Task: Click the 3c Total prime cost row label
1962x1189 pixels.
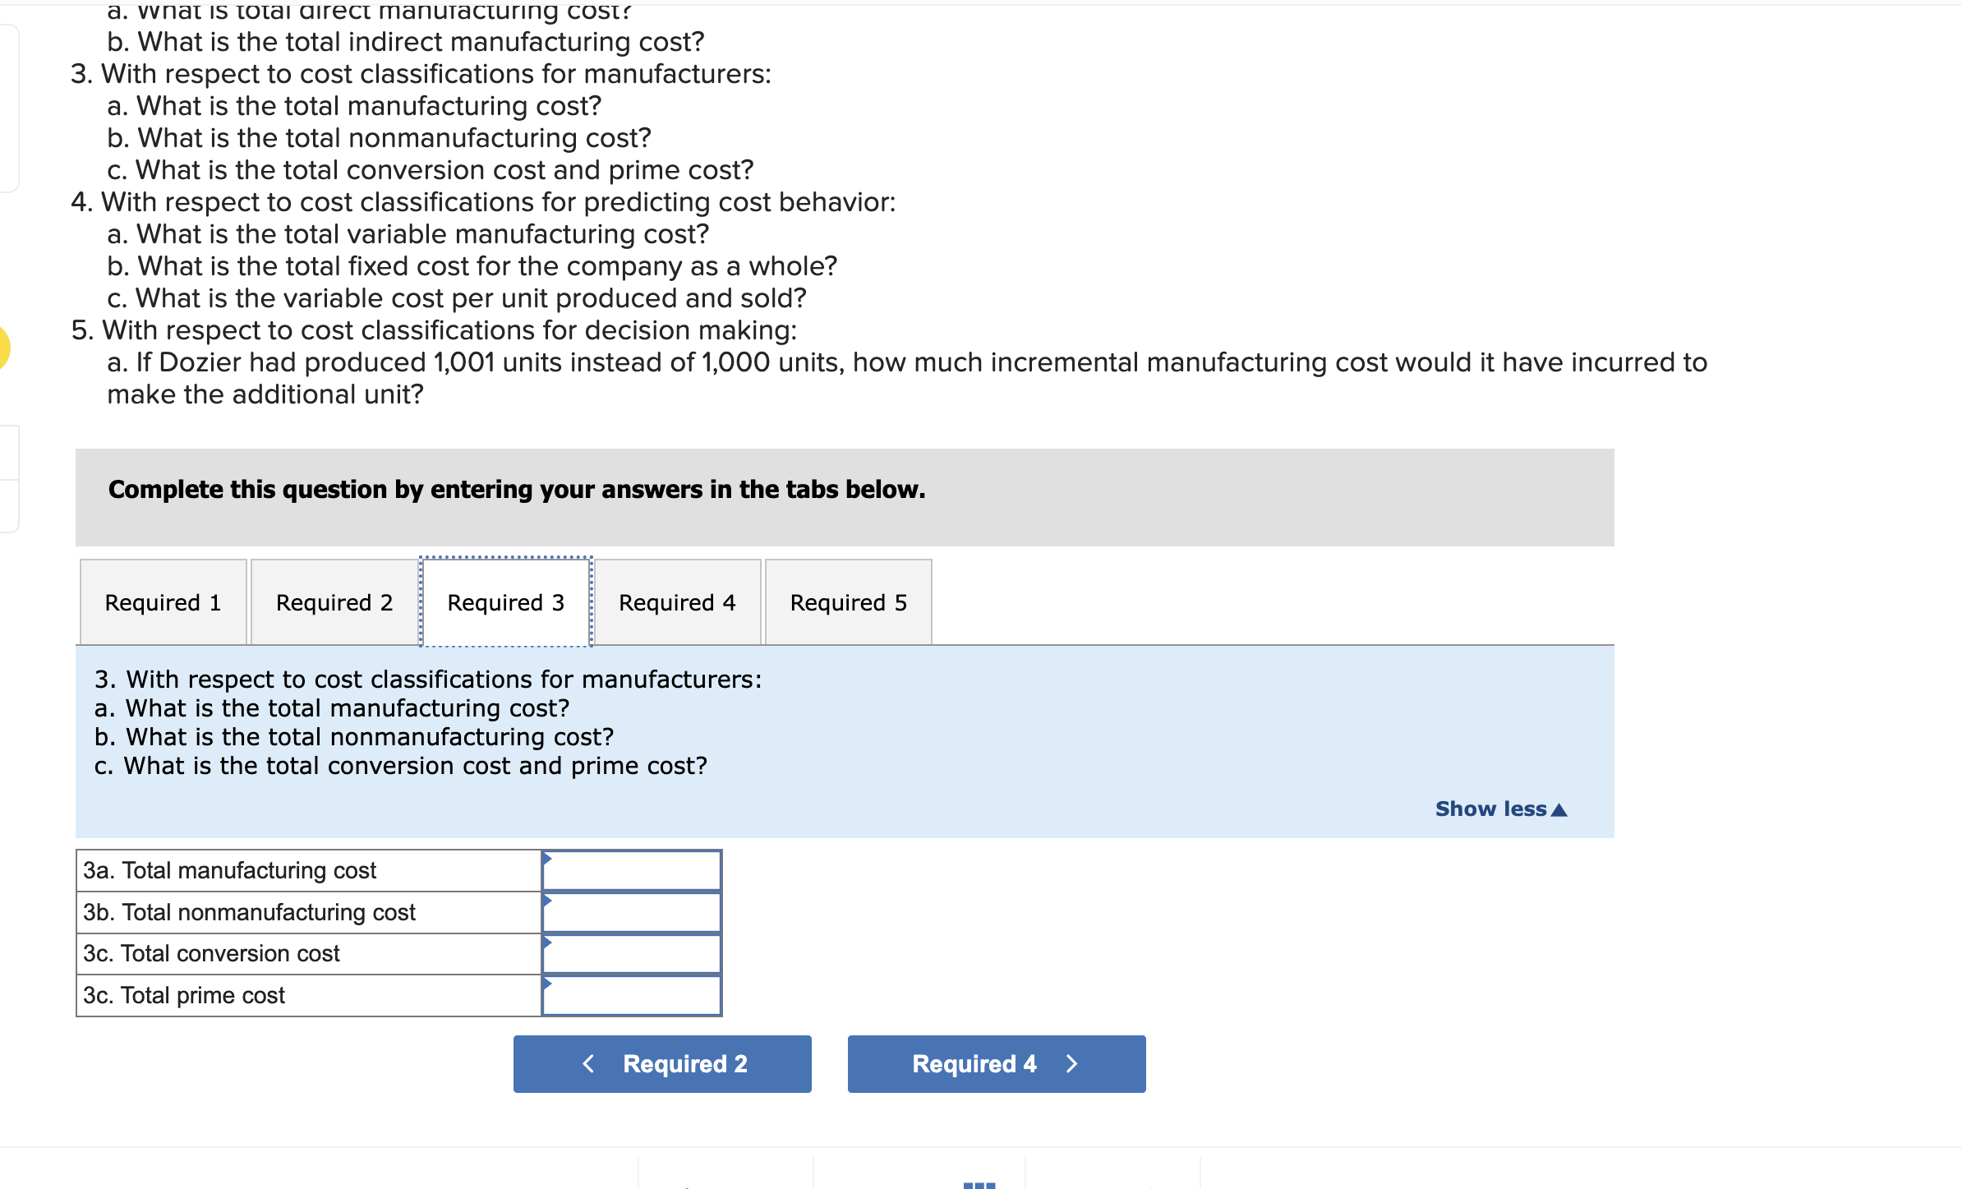Action: 184,996
